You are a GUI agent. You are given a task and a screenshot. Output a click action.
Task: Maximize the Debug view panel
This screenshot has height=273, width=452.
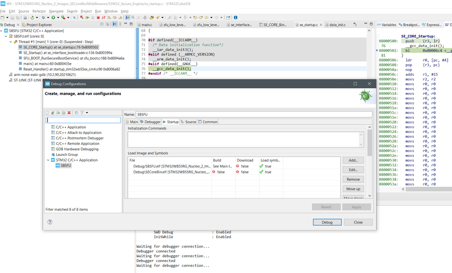click(x=131, y=24)
